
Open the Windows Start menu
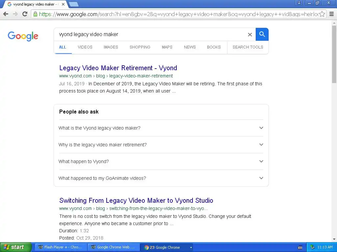point(16,247)
